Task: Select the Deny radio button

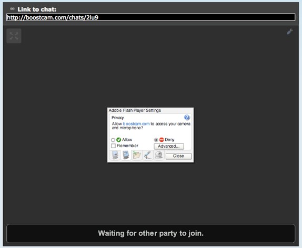Action: tap(156, 140)
